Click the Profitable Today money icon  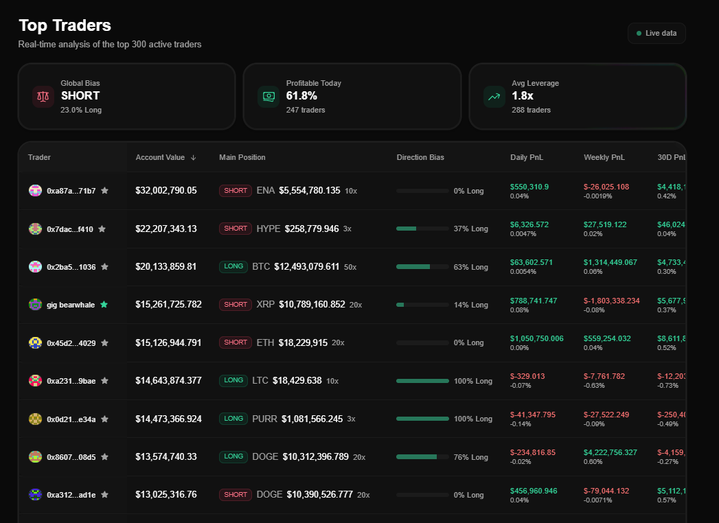(268, 96)
